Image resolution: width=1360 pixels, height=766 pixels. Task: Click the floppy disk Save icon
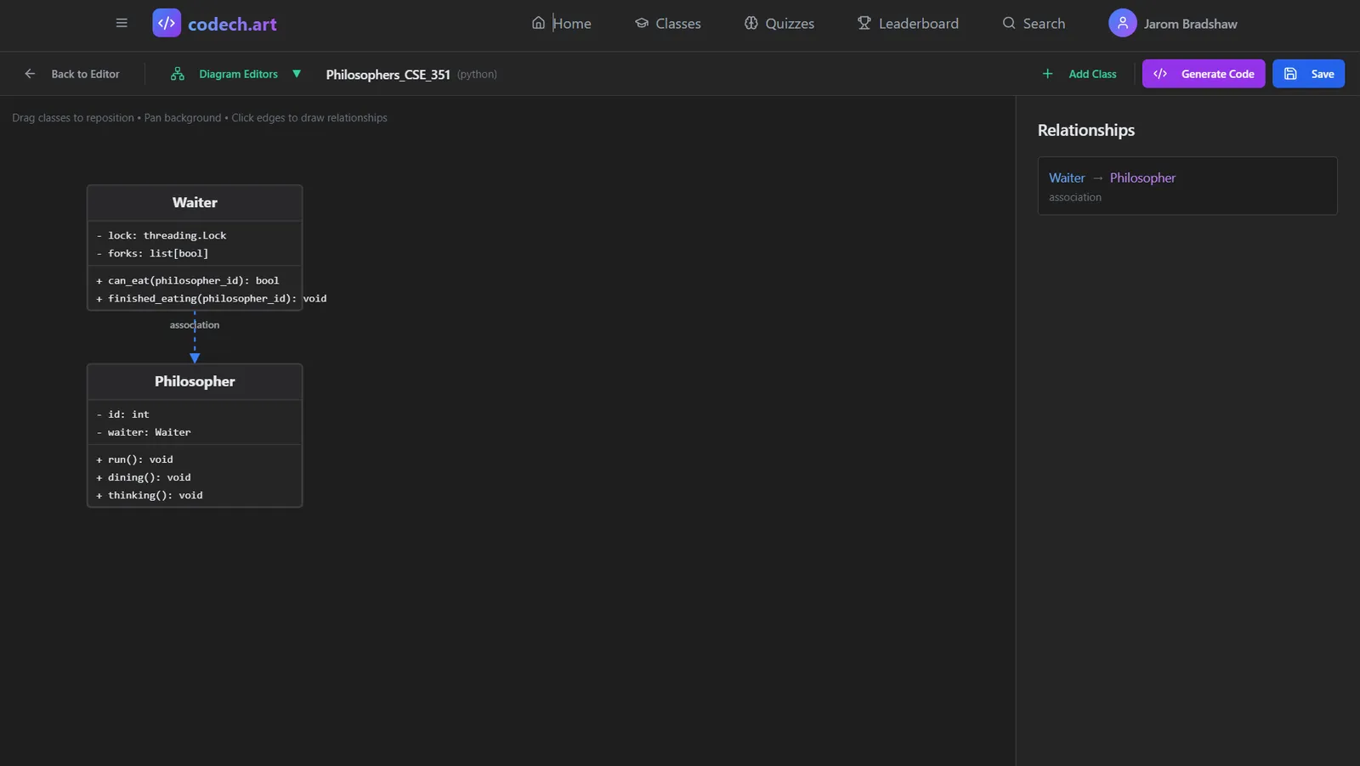[1290, 74]
